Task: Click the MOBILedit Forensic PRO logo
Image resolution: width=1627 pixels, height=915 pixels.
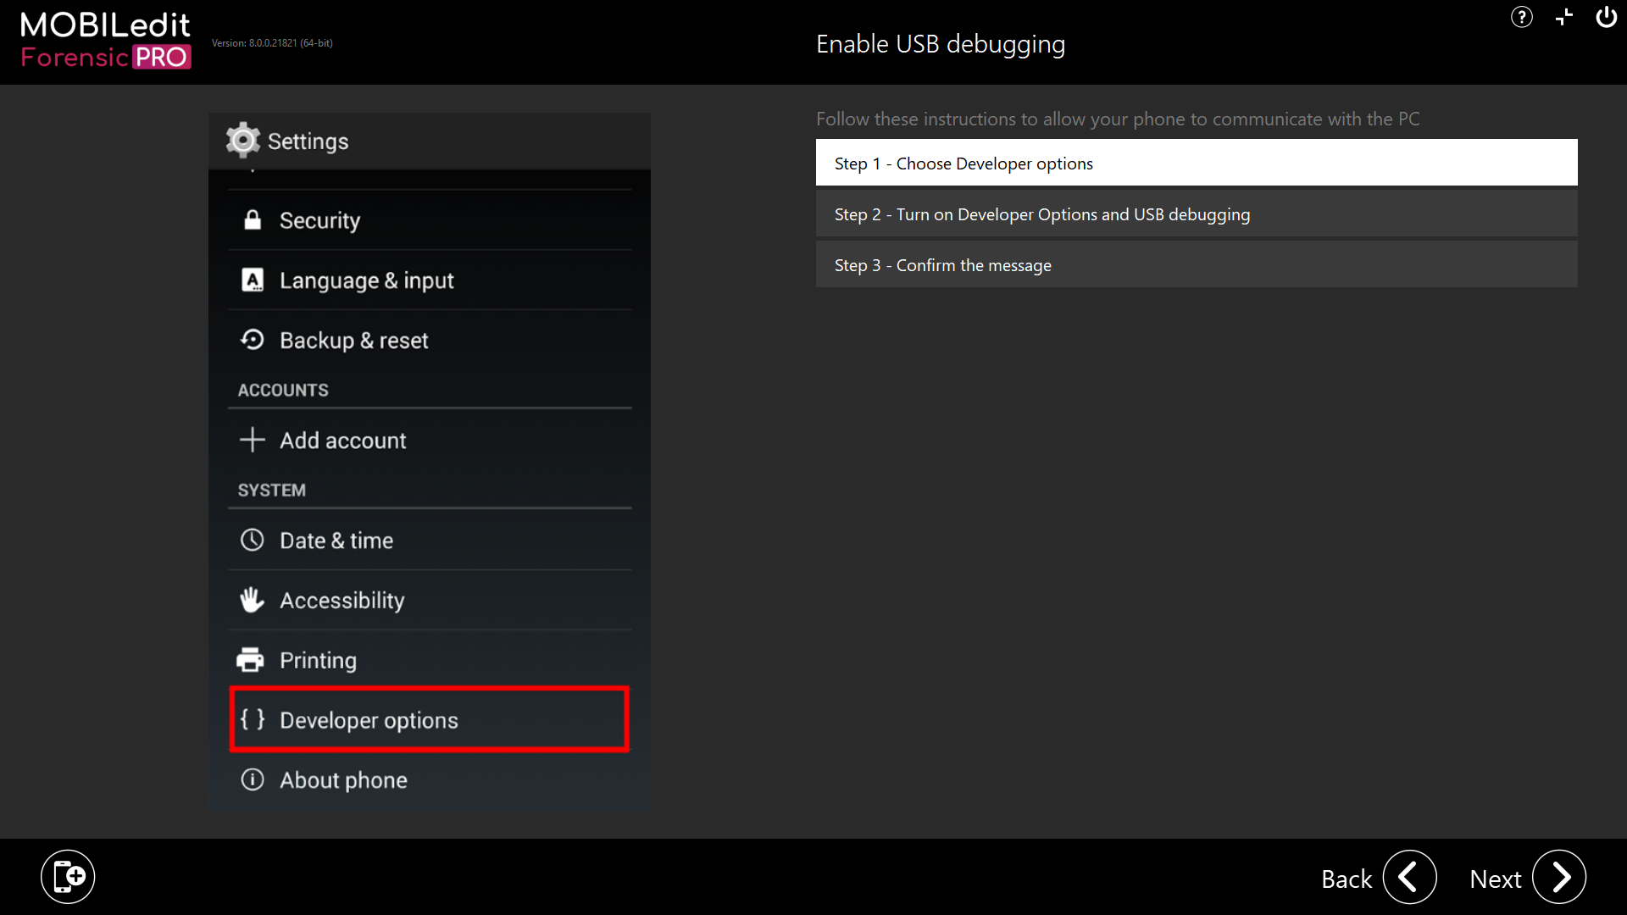Action: pyautogui.click(x=106, y=41)
